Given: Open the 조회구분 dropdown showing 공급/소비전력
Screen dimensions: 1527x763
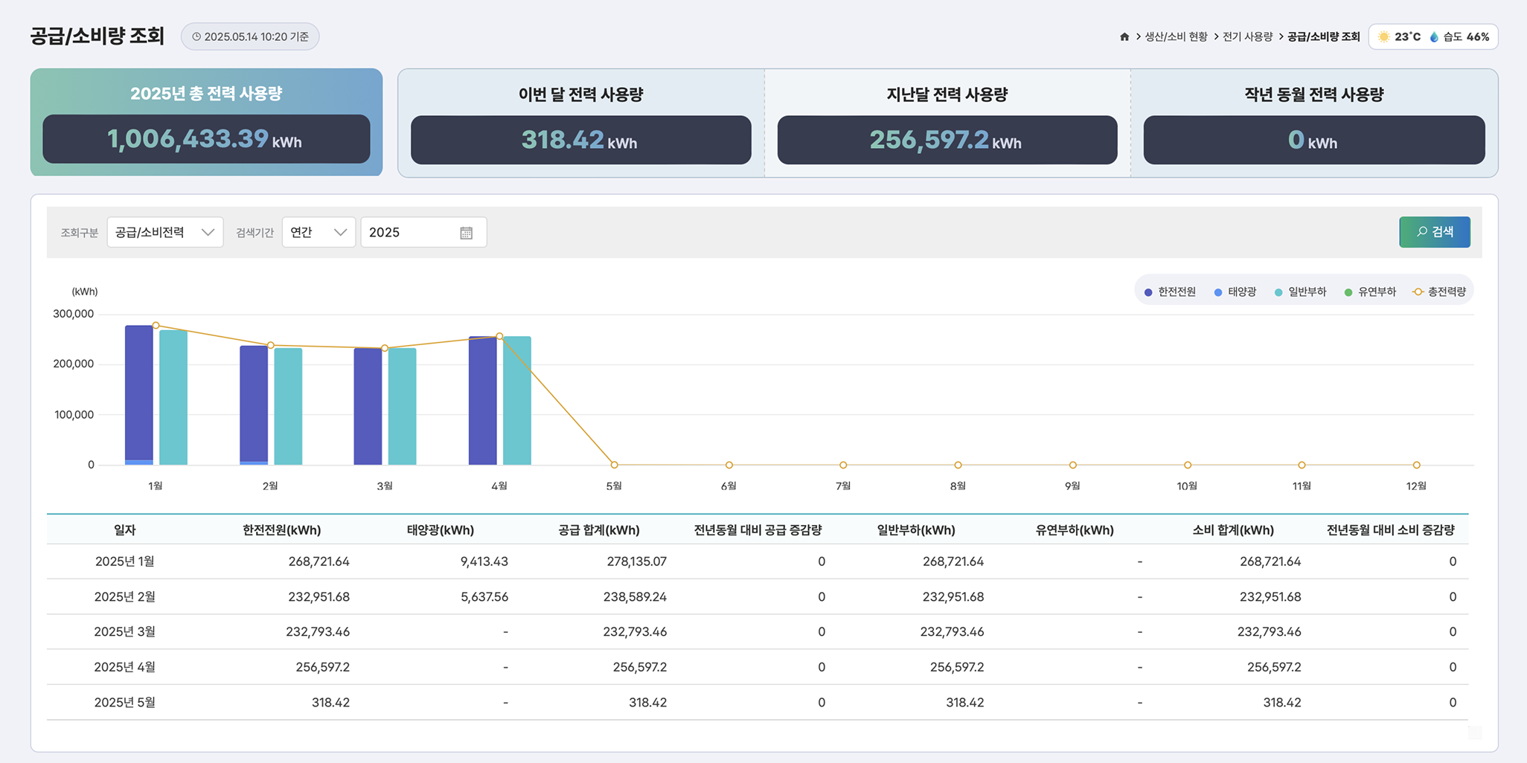Looking at the screenshot, I should [164, 232].
